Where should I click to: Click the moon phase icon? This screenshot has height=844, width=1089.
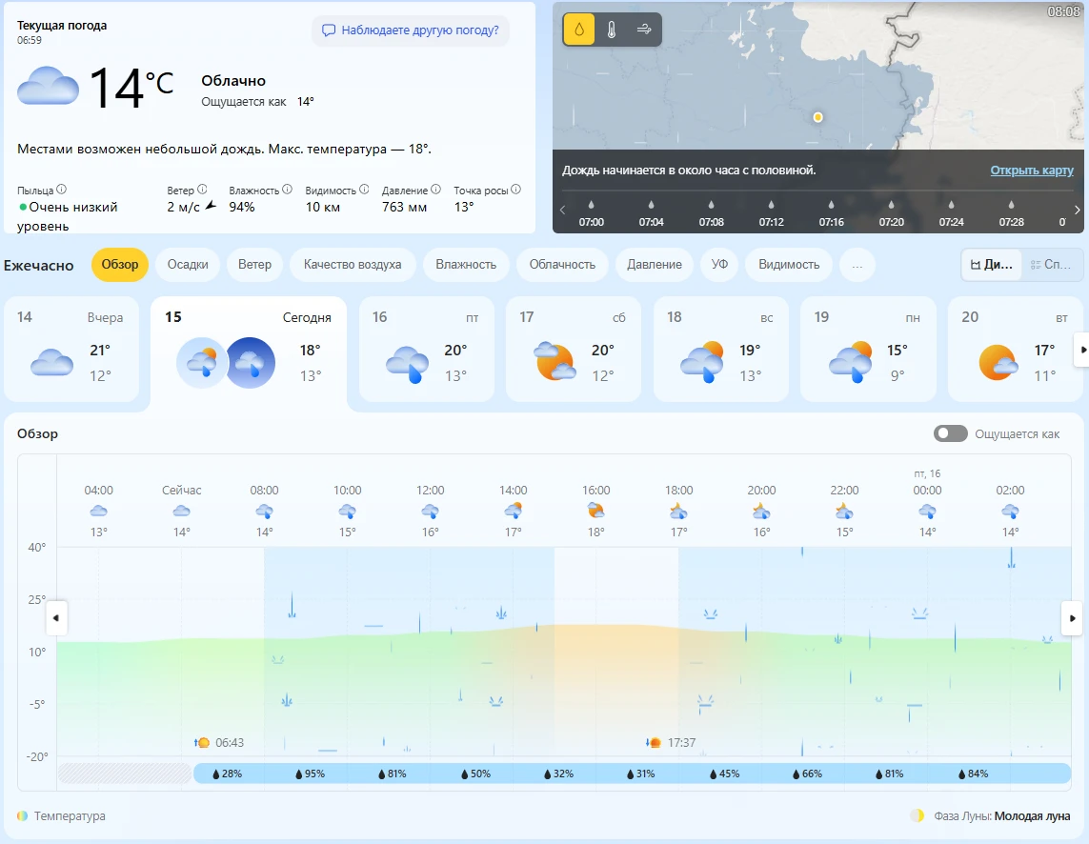point(917,815)
